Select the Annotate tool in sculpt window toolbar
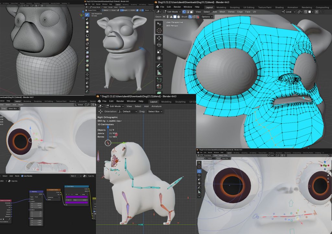The image size is (332, 234). [x=87, y=91]
